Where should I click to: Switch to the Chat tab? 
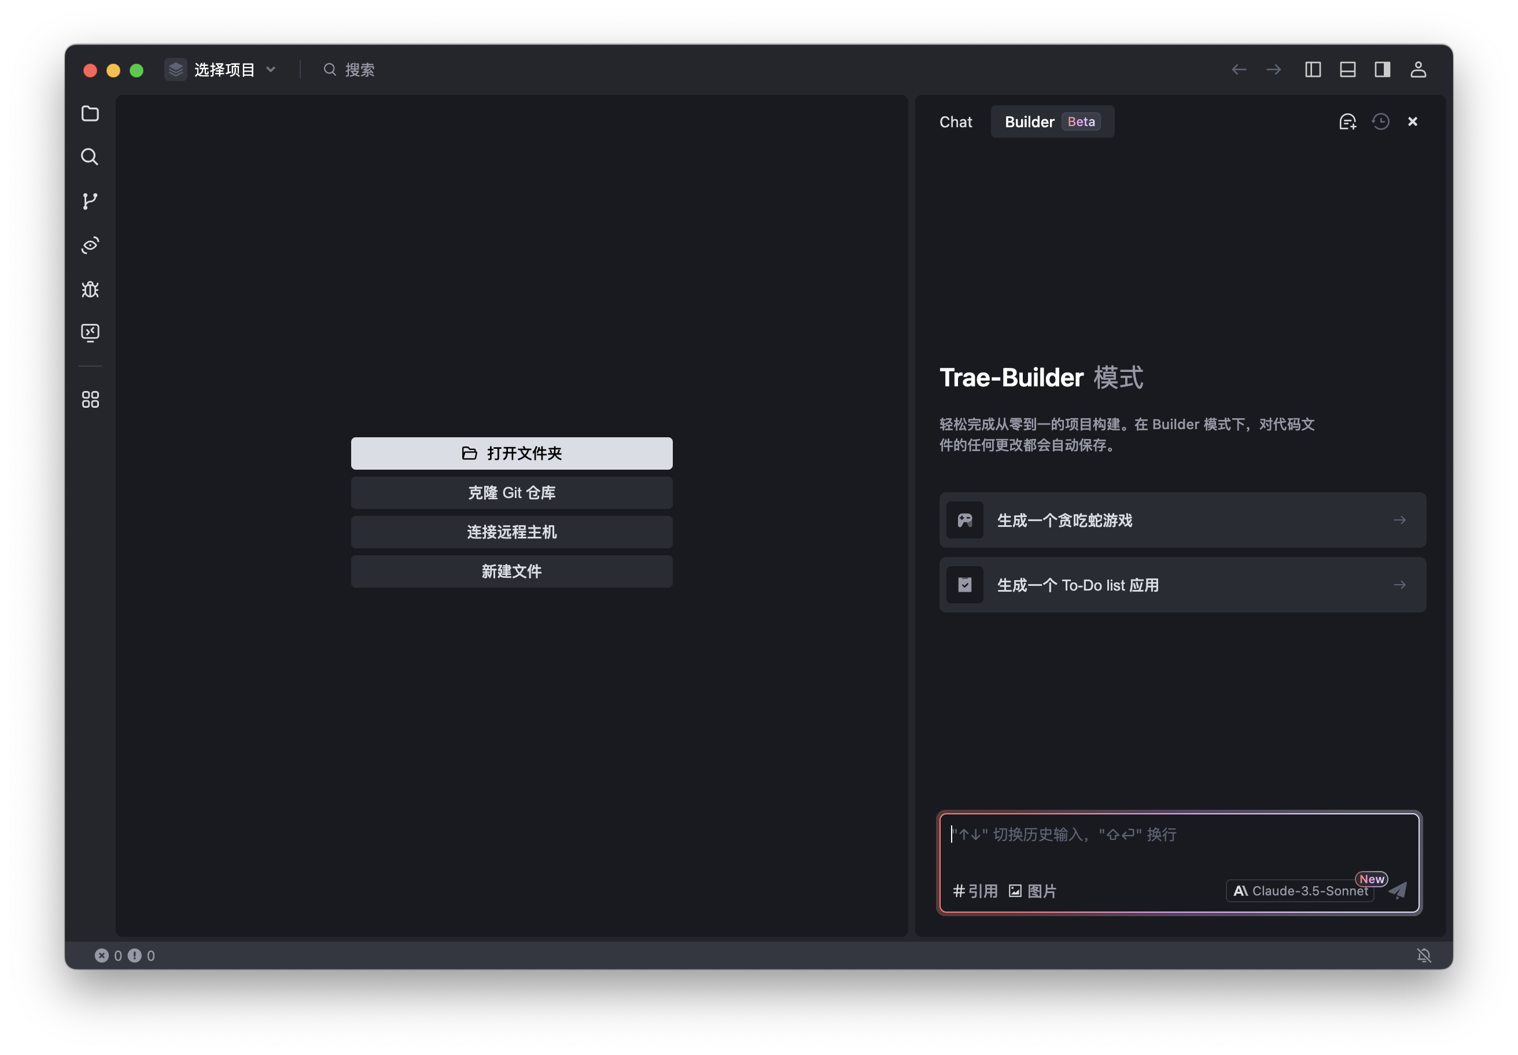(x=955, y=121)
